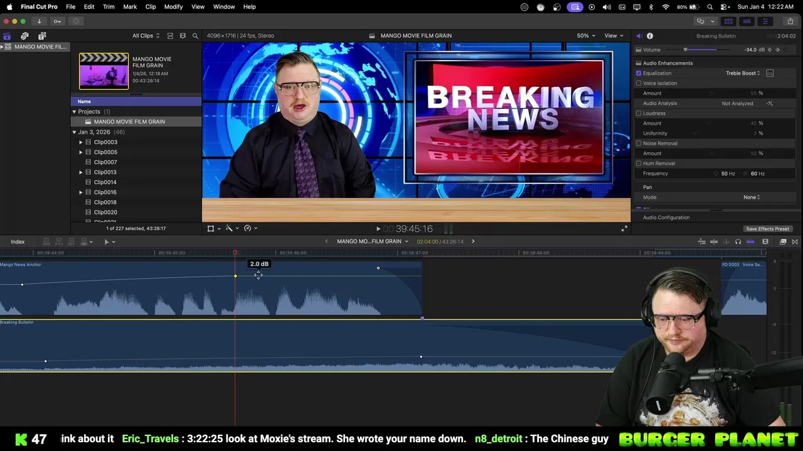803x451 pixels.
Task: Open the Trim menu
Action: coord(109,7)
